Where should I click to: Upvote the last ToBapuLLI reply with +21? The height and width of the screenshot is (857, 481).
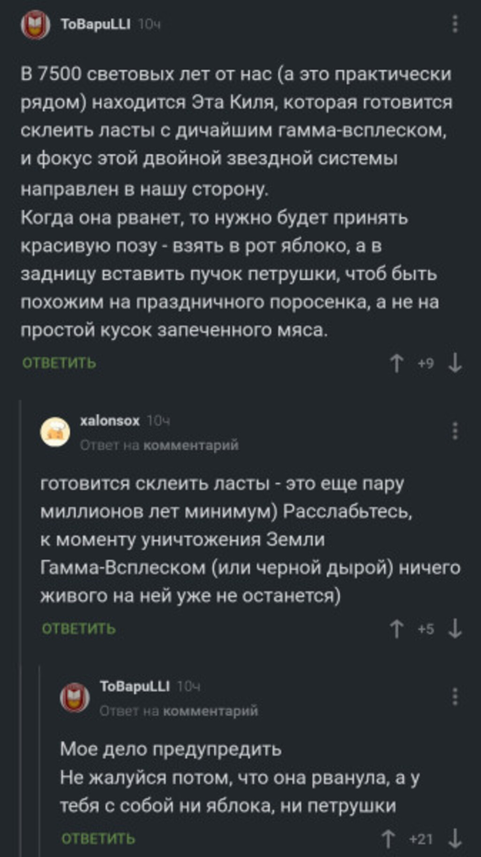coord(388,839)
